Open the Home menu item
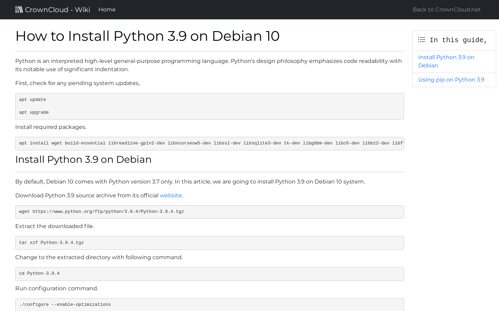499x311 pixels. click(x=107, y=9)
